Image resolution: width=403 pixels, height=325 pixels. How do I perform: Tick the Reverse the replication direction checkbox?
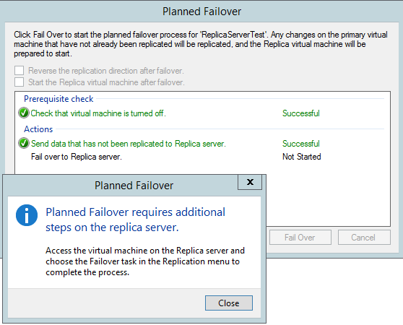[19, 70]
